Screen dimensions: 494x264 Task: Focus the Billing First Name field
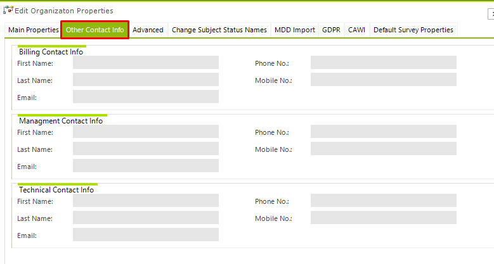tap(146, 62)
